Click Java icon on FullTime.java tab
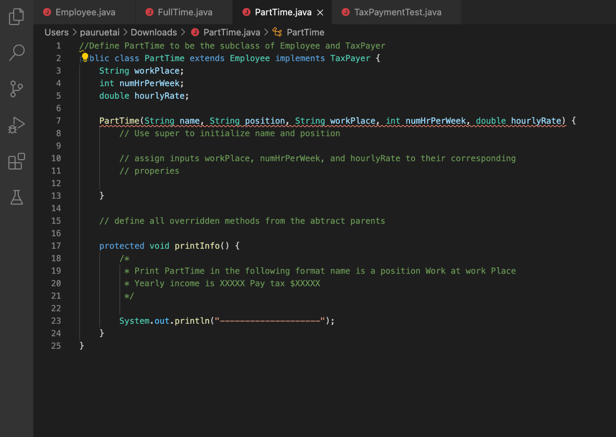The width and height of the screenshot is (616, 437). [x=149, y=12]
